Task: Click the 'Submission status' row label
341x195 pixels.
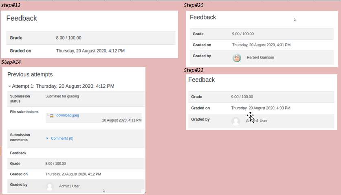Action: click(x=20, y=99)
